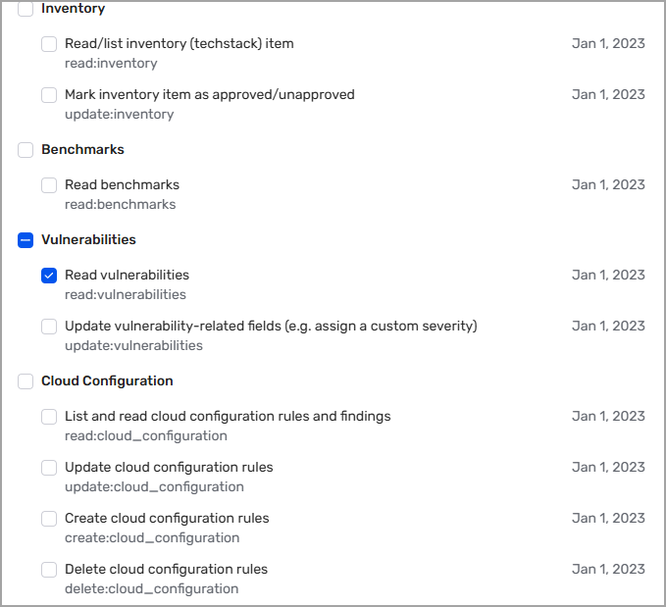This screenshot has width=666, height=607.
Task: Toggle the Vulnerabilities group indeterminate checkbox
Action: tap(26, 240)
